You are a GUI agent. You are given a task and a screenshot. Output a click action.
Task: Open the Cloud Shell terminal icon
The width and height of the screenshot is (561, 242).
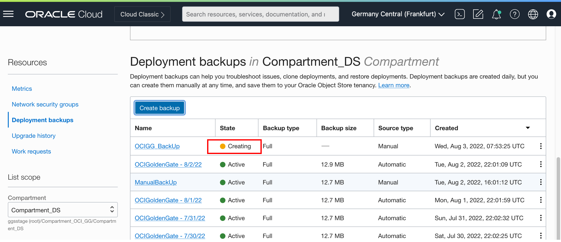coord(460,14)
